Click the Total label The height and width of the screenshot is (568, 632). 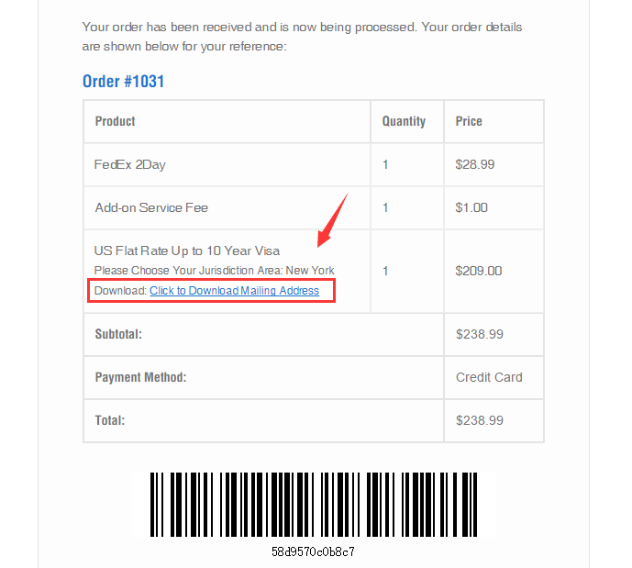pos(110,420)
